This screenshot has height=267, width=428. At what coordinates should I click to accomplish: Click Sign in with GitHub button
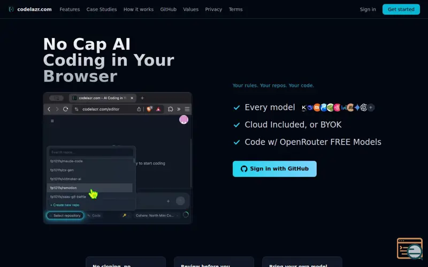click(x=274, y=169)
